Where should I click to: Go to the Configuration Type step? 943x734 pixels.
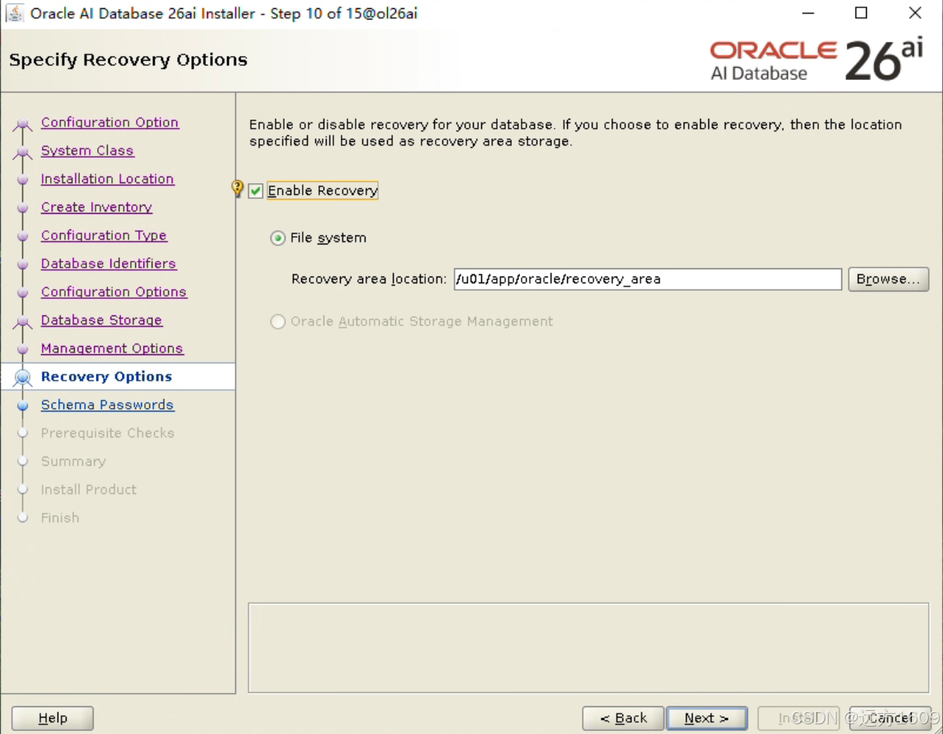(104, 235)
